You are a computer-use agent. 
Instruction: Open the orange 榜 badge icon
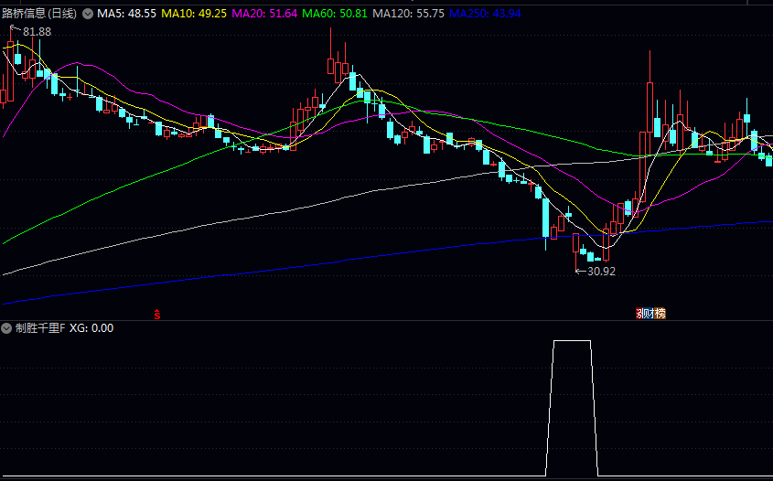pyautogui.click(x=660, y=314)
